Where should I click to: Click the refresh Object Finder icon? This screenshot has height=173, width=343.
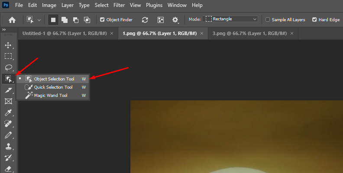click(145, 20)
